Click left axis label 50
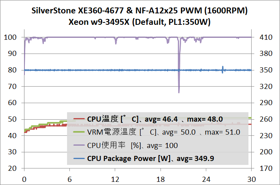280x185 pixels. [x=12, y=119]
